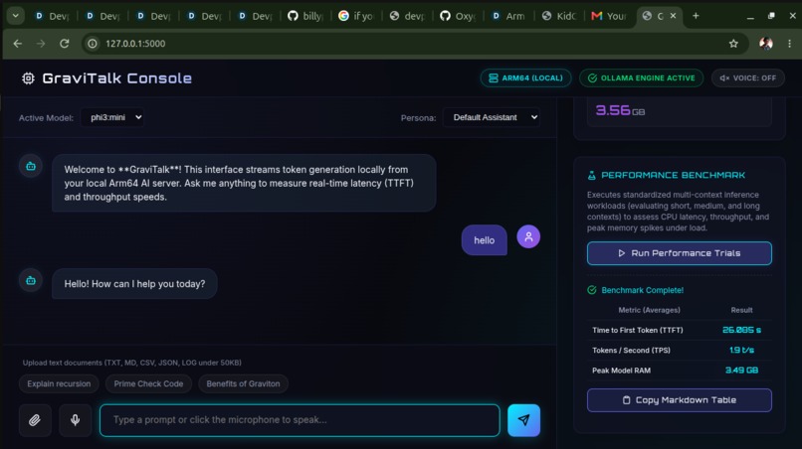
Task: Click the bot avatar beside Hello reply
Action: tap(31, 280)
